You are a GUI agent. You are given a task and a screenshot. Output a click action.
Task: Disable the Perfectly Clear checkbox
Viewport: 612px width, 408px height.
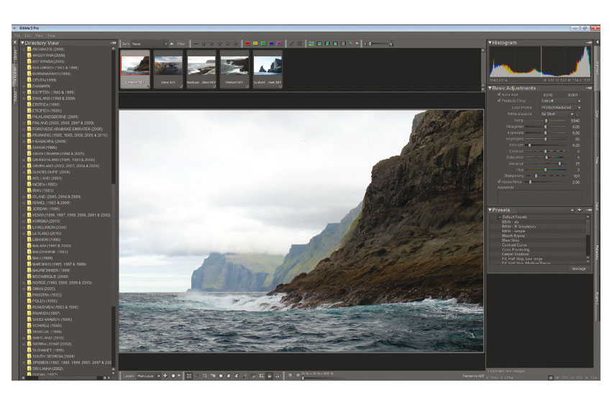pos(501,101)
